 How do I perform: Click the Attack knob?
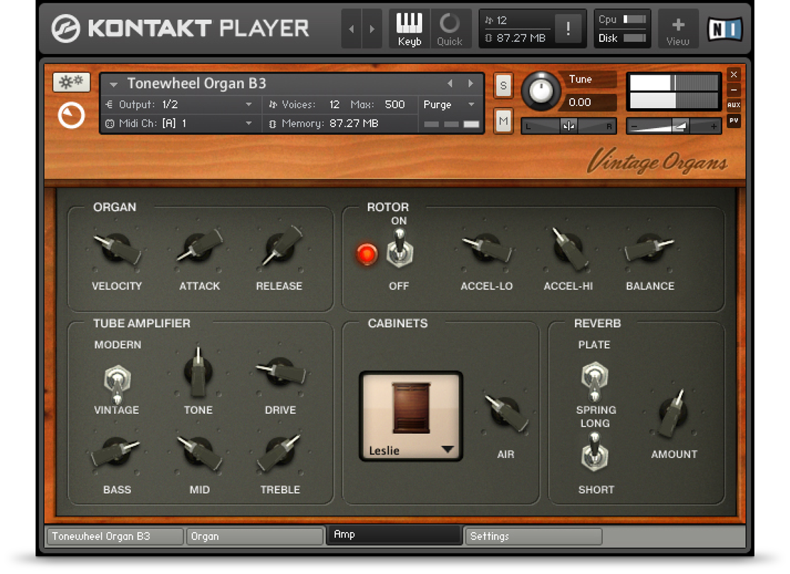199,247
